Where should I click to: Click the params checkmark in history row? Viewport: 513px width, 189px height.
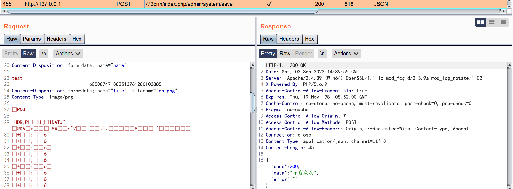[x=269, y=4]
